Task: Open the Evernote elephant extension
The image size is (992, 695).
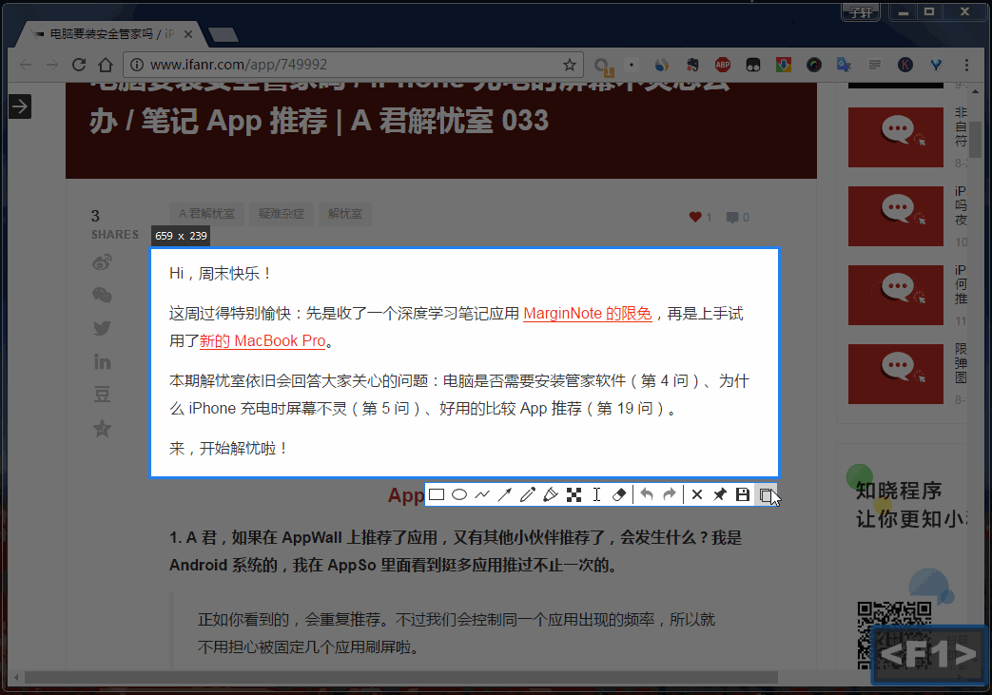Action: [692, 65]
